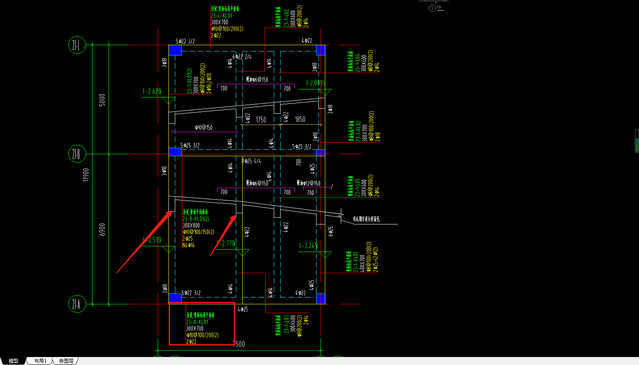
Task: Select the Φ10@100/150(2) stirrup text
Action: (x=198, y=232)
